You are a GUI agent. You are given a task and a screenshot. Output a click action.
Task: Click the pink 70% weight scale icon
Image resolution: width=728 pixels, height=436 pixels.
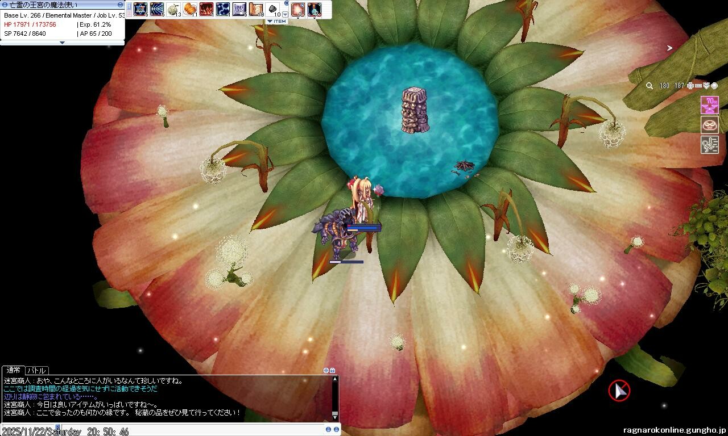tap(709, 105)
